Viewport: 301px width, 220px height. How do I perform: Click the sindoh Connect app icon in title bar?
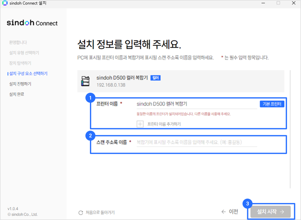pyautogui.click(x=4, y=3)
